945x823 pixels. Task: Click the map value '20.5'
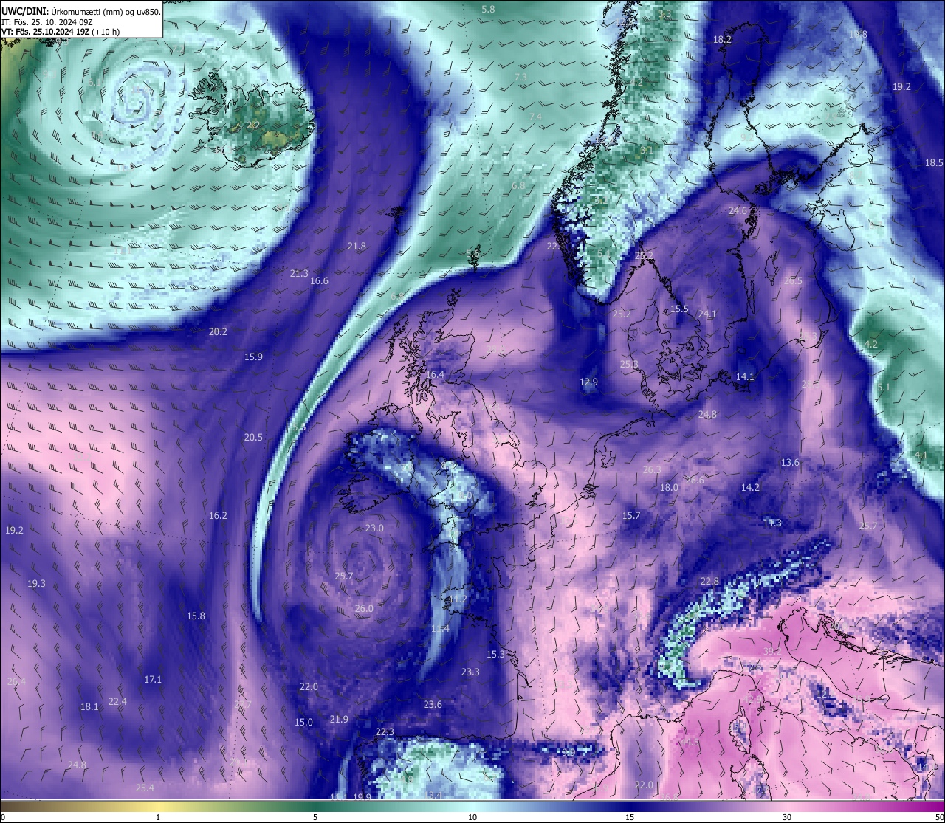point(253,437)
